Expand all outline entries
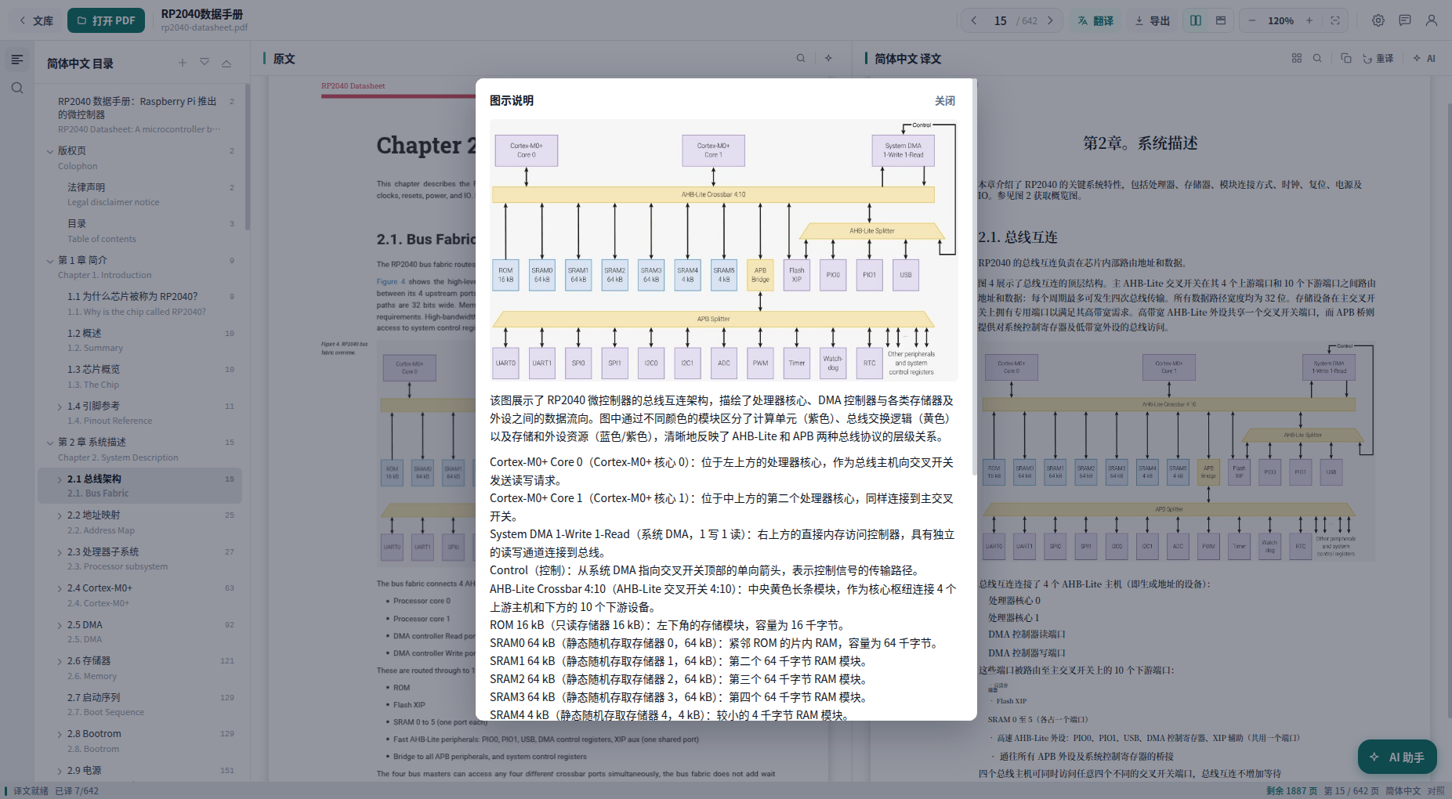This screenshot has width=1452, height=799. [x=205, y=63]
